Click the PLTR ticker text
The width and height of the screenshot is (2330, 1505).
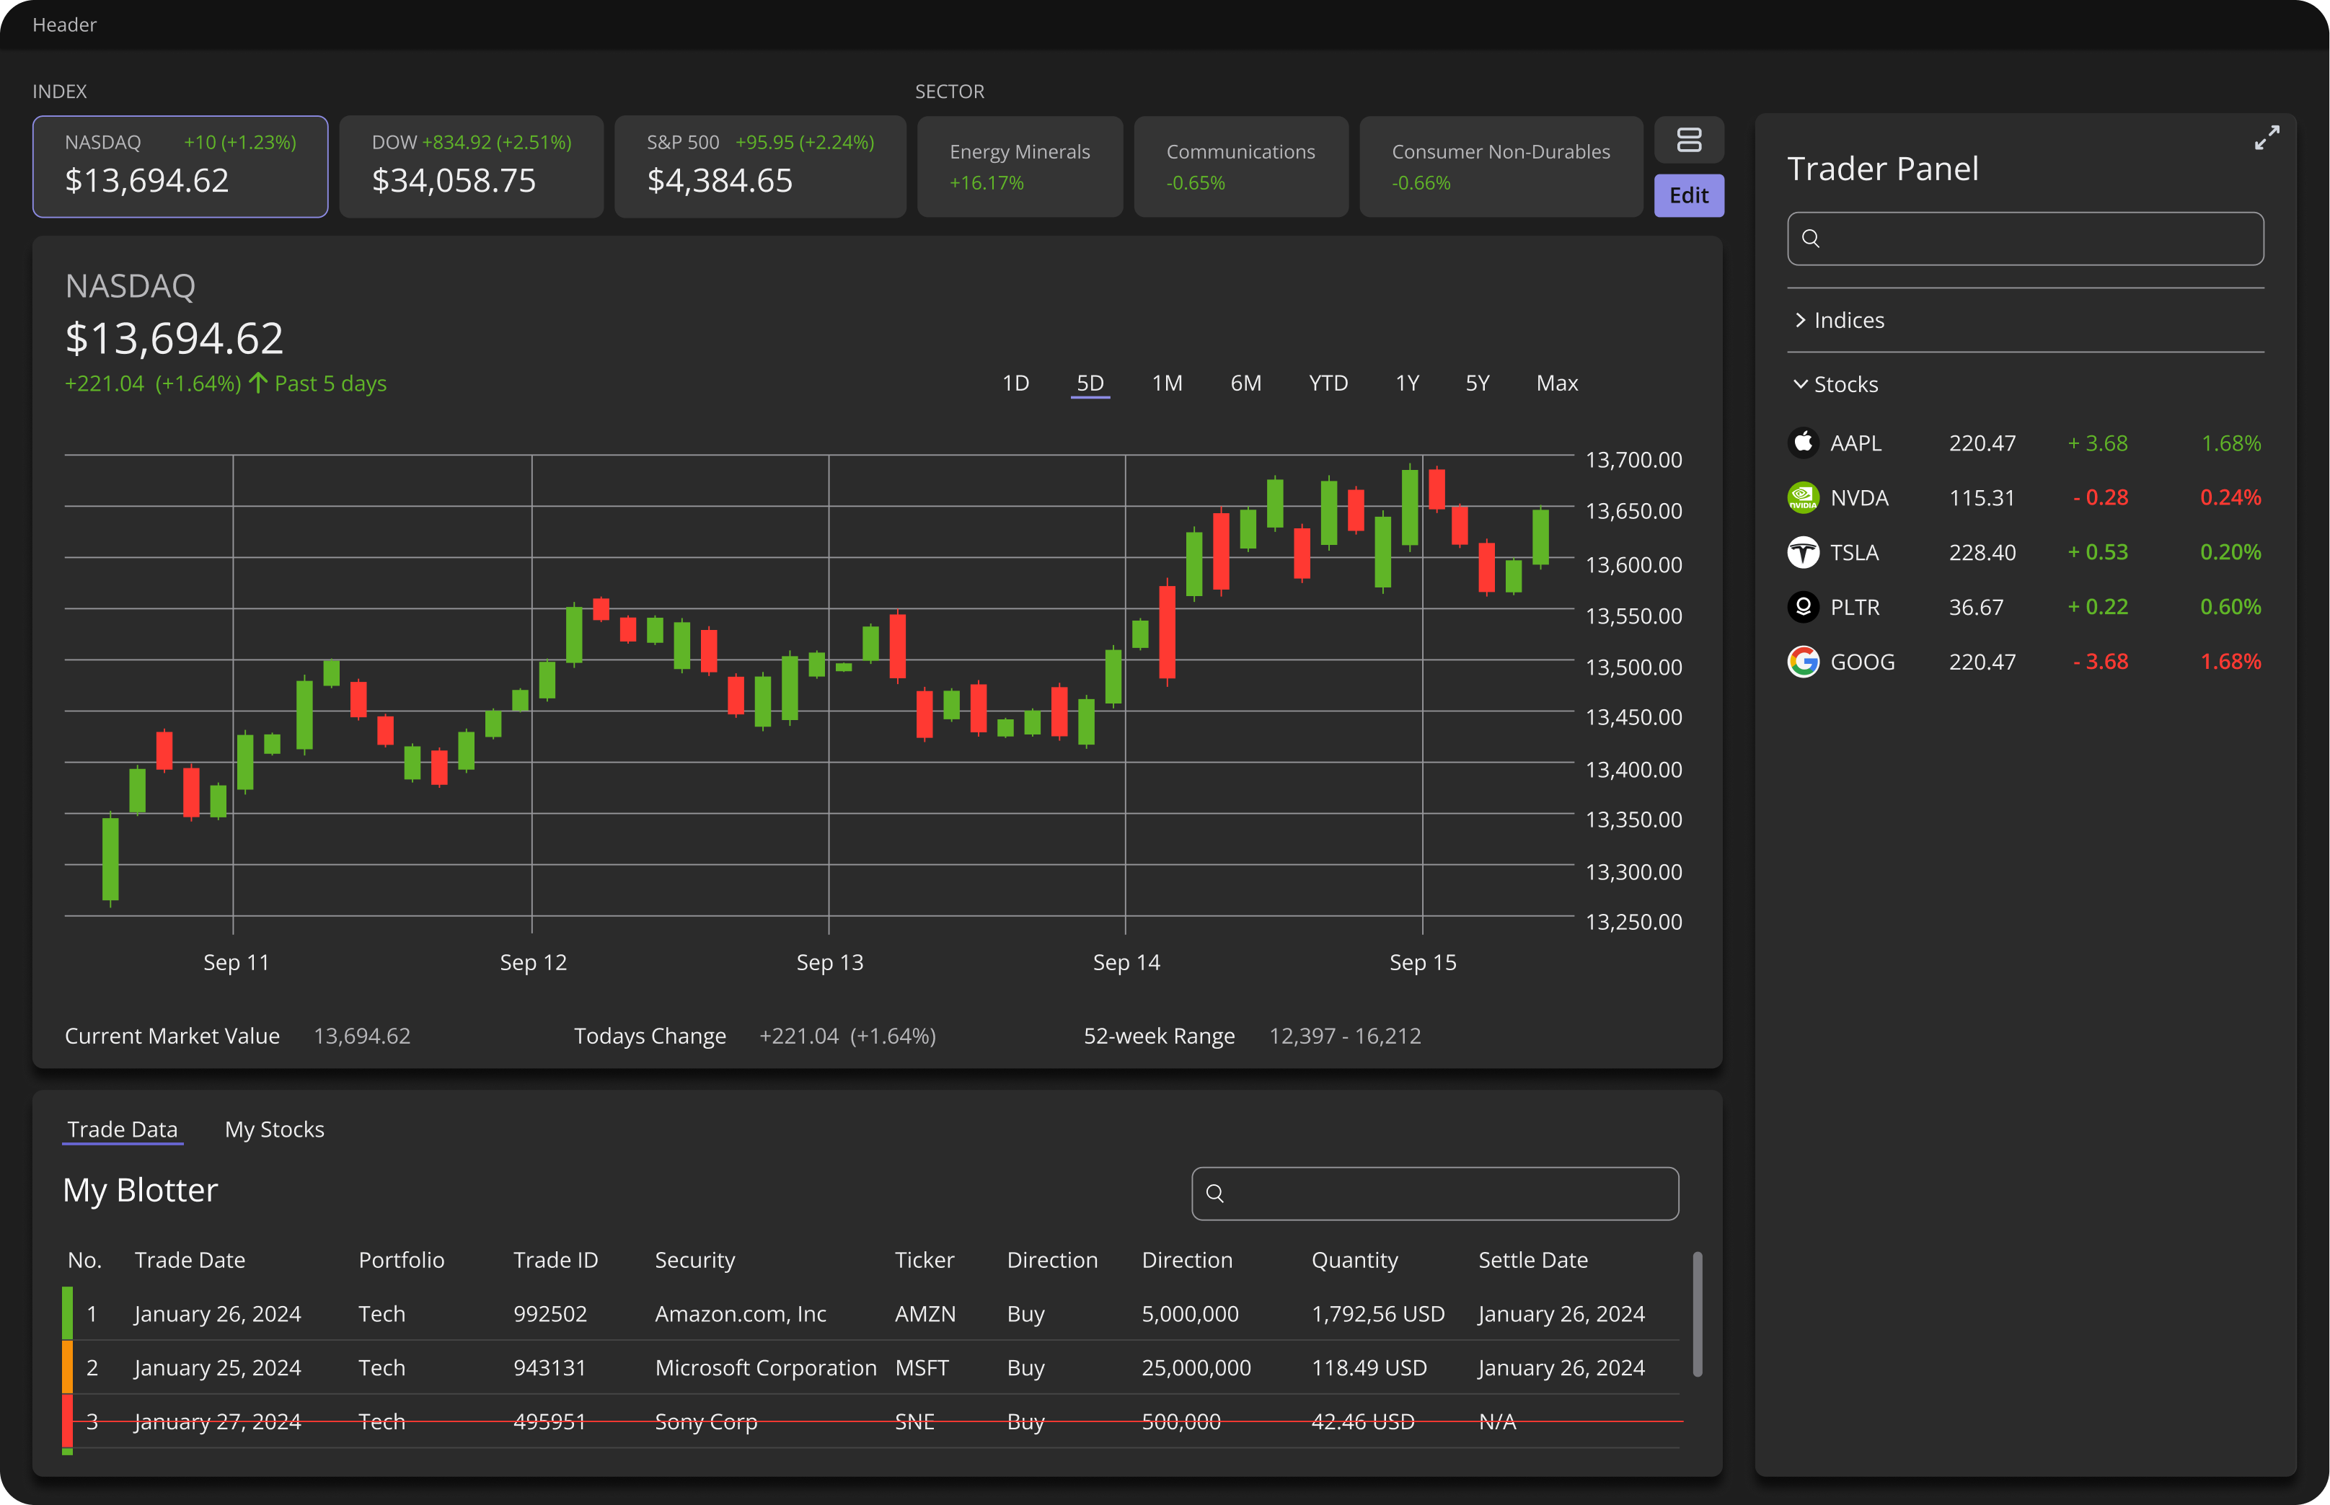click(1855, 607)
